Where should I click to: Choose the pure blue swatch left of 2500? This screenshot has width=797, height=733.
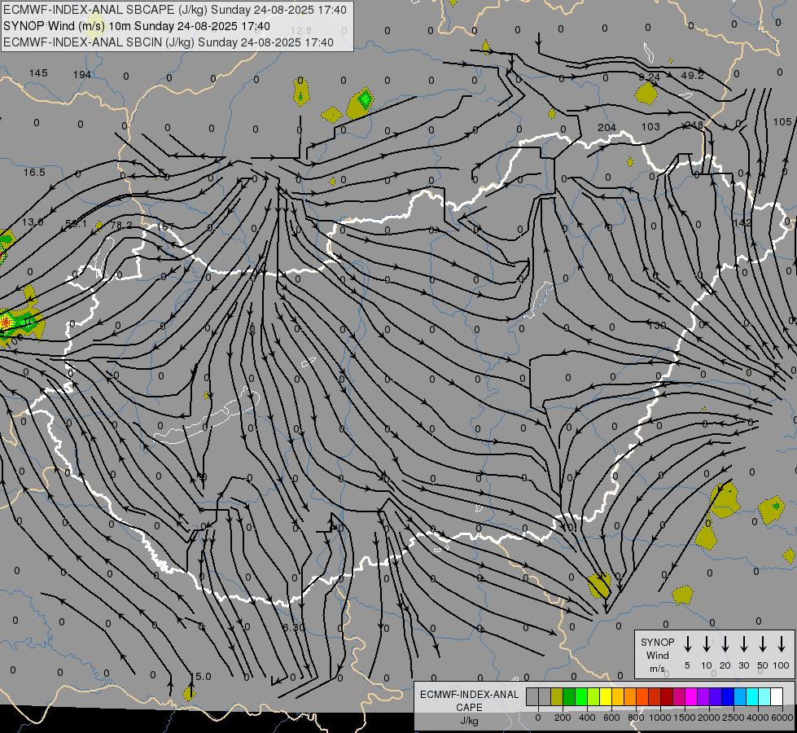point(727,696)
